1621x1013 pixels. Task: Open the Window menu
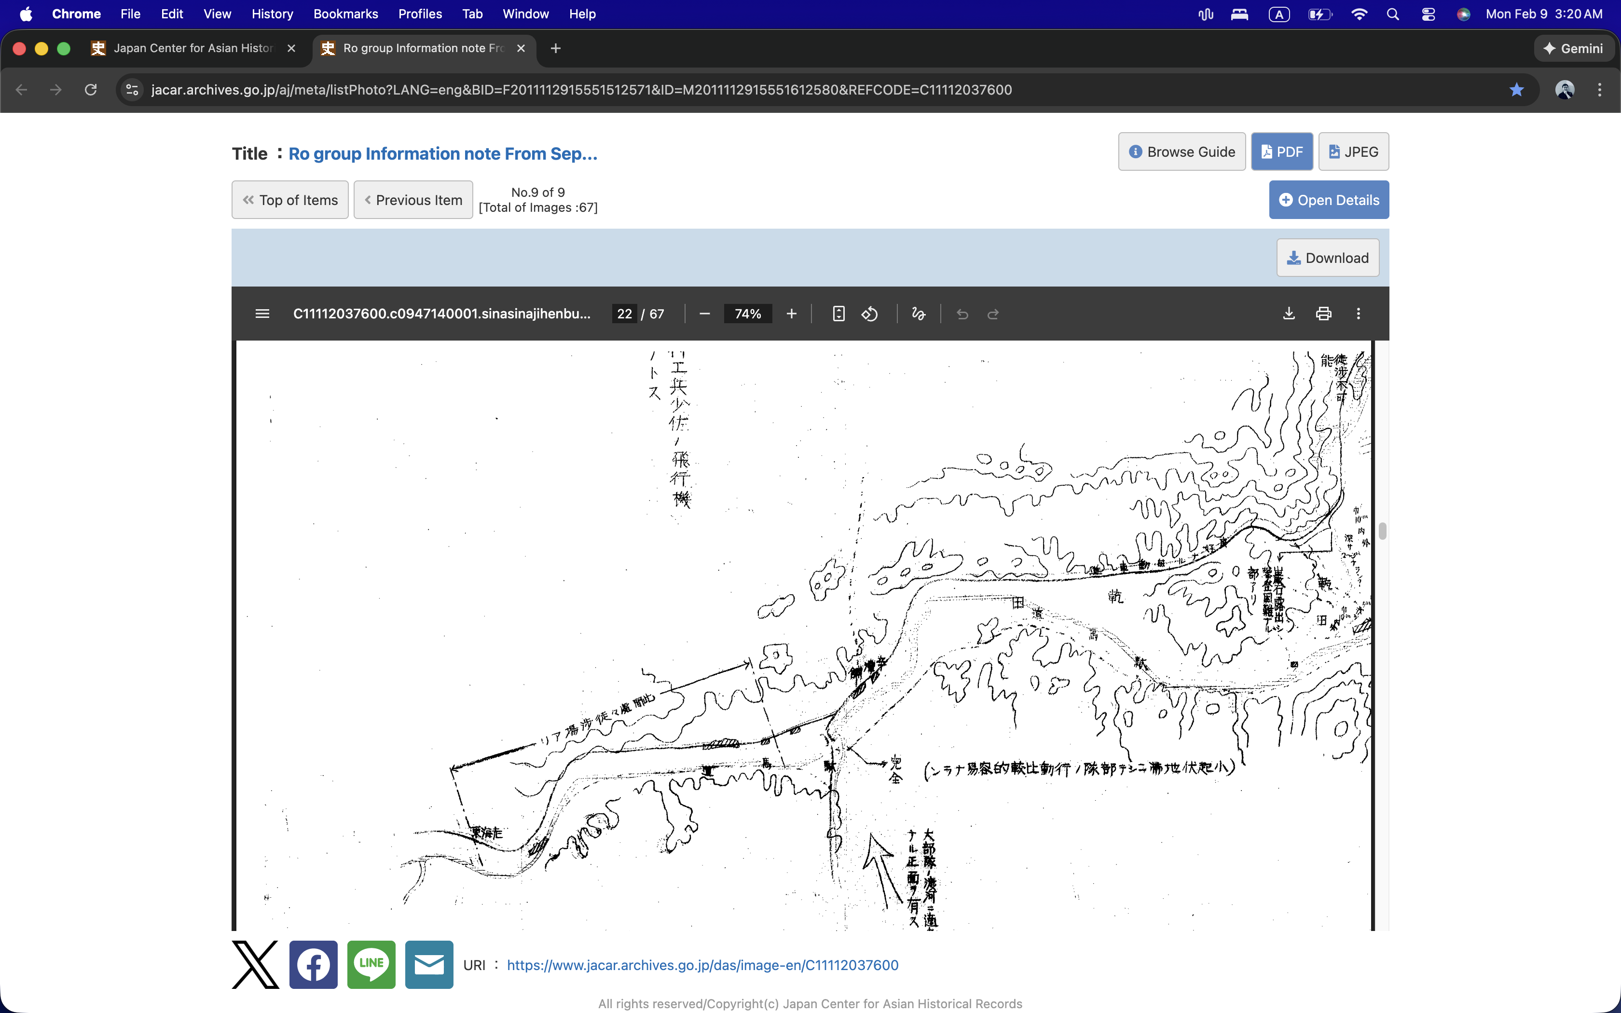[x=525, y=14]
